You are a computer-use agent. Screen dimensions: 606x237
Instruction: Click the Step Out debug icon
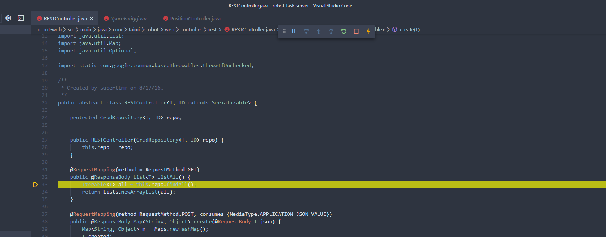(x=331, y=31)
